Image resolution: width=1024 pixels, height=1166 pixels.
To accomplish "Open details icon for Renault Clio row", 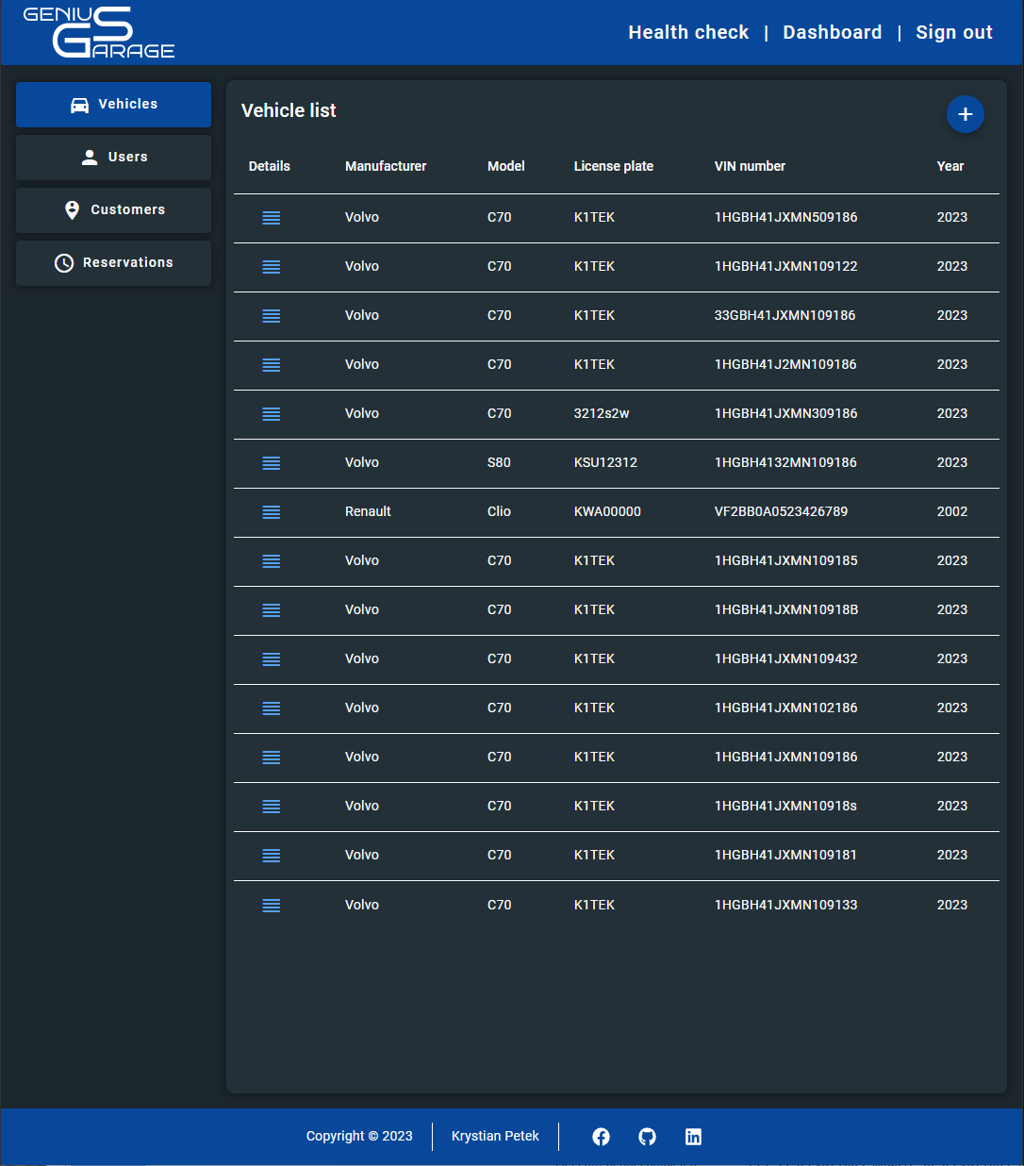I will point(271,512).
